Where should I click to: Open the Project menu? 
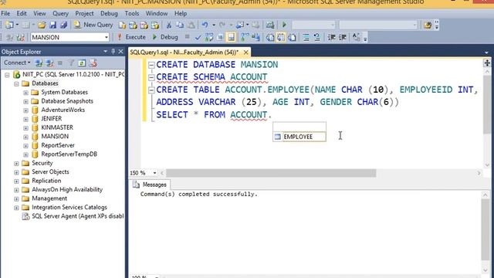[84, 14]
